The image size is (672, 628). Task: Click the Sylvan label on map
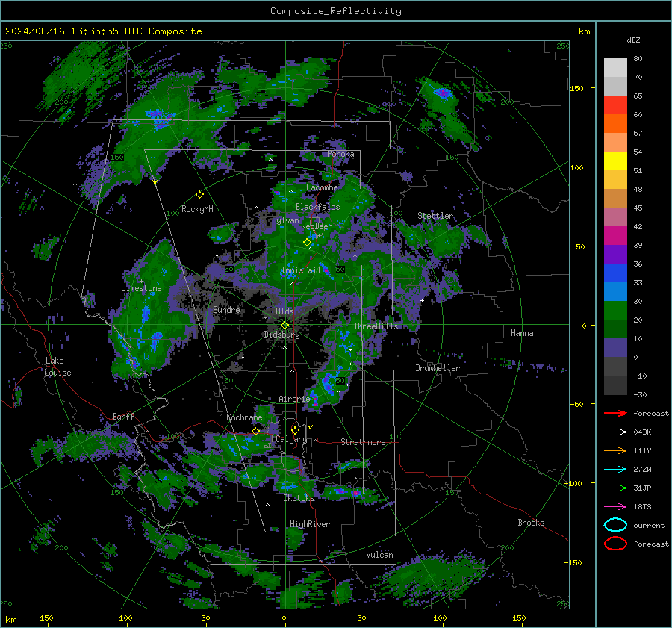coord(285,220)
